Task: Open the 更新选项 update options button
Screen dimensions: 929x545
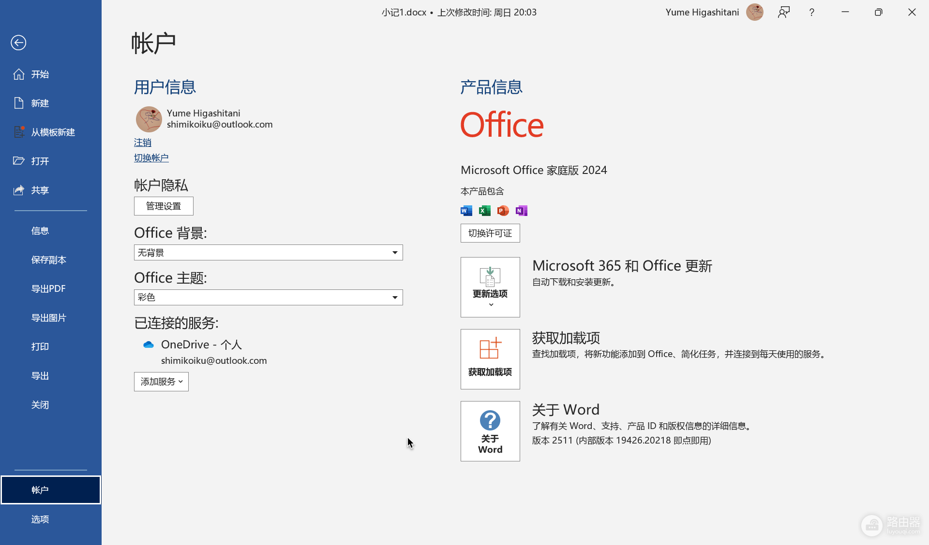Action: 490,287
